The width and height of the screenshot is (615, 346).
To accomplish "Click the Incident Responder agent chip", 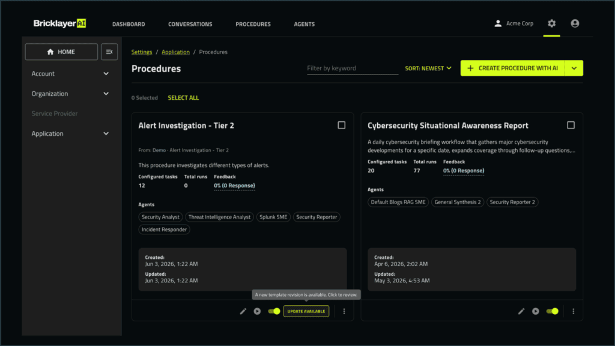I will (x=164, y=229).
